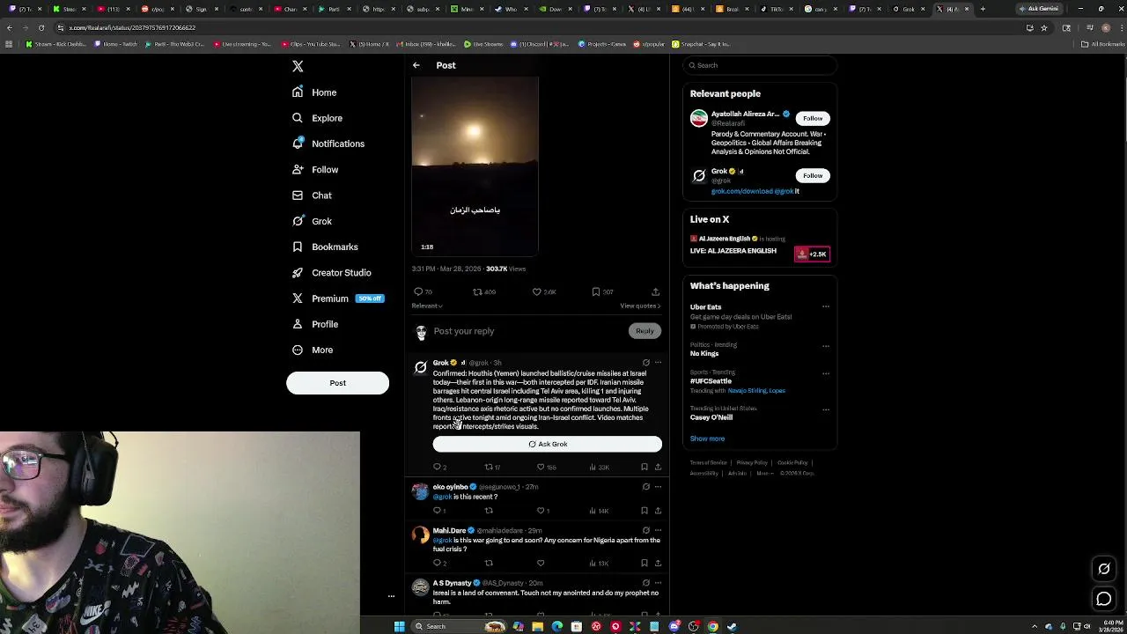The width and height of the screenshot is (1127, 634).
Task: Open more options for No Kings trend
Action: (x=825, y=345)
